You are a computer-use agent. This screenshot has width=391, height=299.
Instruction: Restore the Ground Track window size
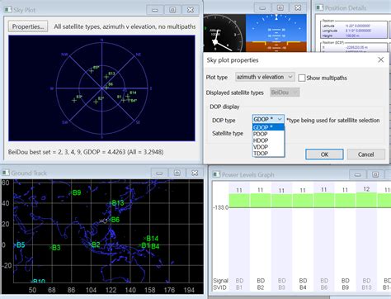point(177,173)
